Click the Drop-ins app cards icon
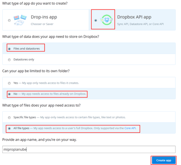181x165 pixels. pyautogui.click(x=20, y=20)
